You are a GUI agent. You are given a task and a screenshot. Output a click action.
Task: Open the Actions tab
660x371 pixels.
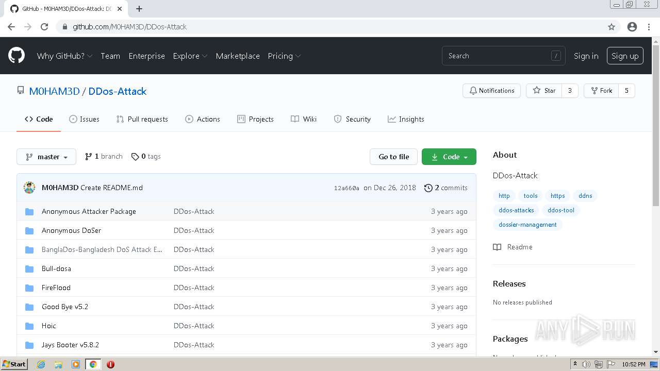[203, 119]
